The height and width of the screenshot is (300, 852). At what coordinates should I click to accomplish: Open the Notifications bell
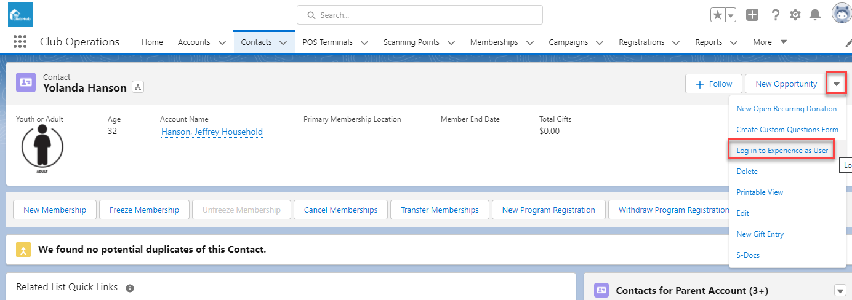pos(815,15)
